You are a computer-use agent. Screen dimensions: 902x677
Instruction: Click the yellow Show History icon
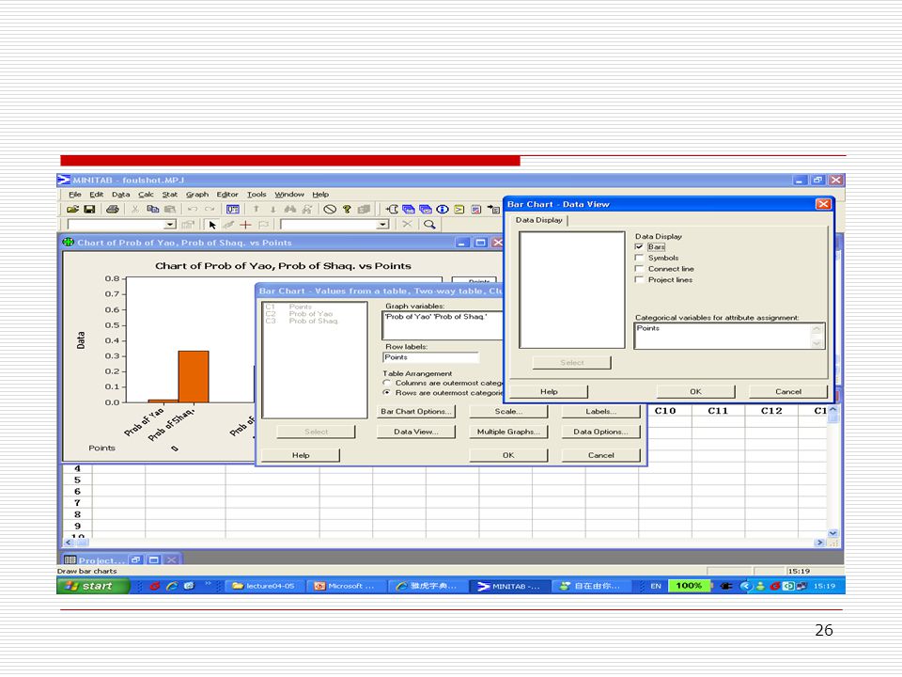pos(459,209)
